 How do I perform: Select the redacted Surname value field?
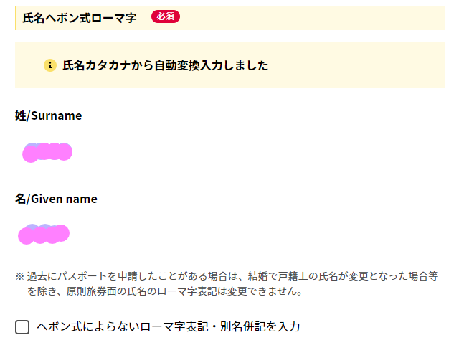click(x=47, y=153)
